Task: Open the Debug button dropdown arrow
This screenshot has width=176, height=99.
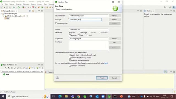Action: pos(16,7)
